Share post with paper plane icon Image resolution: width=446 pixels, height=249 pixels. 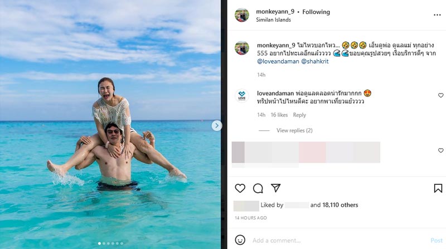click(x=275, y=188)
